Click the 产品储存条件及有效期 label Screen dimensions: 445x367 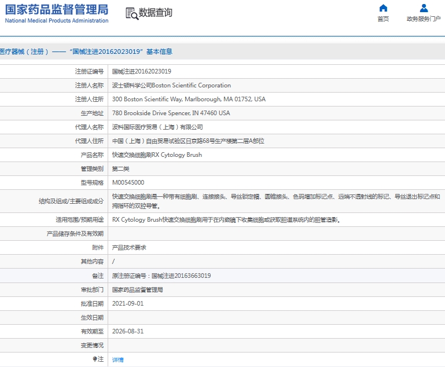click(75, 234)
